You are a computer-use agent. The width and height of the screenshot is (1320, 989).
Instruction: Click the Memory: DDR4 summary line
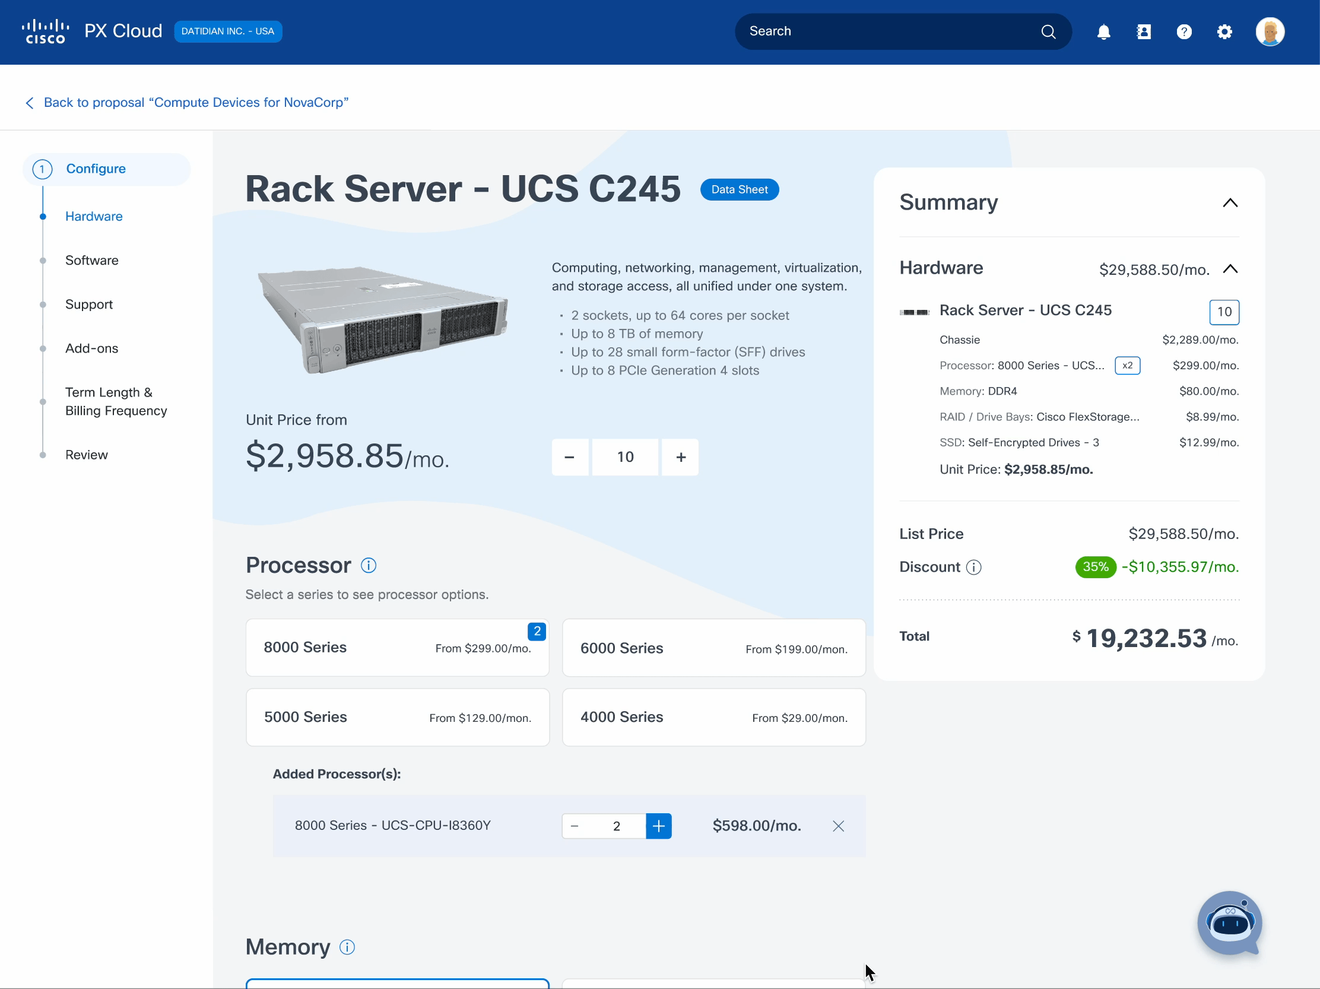click(1089, 391)
